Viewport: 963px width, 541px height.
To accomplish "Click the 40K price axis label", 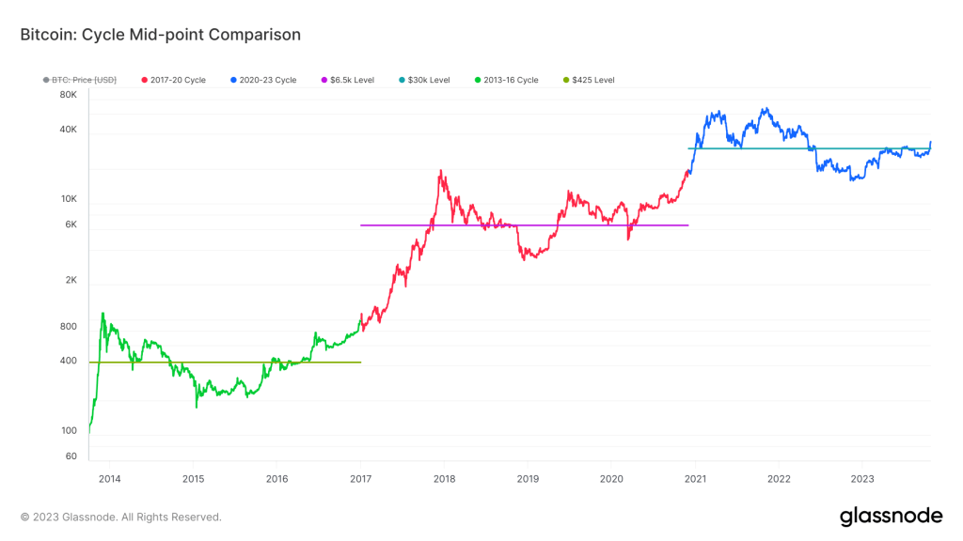I will pyautogui.click(x=68, y=130).
